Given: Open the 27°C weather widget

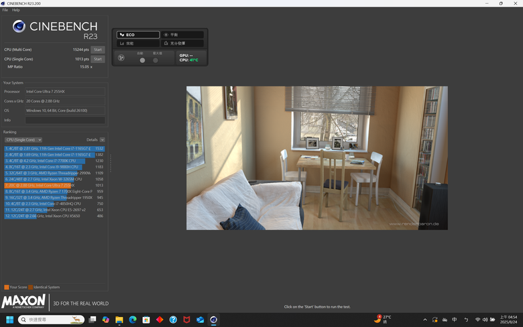Looking at the screenshot, I should pyautogui.click(x=382, y=320).
